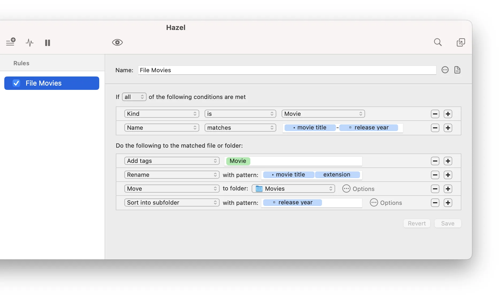Pause rules with the pause button
502x299 pixels.
48,43
